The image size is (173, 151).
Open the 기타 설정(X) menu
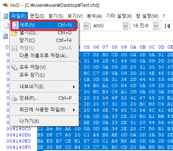119,16
